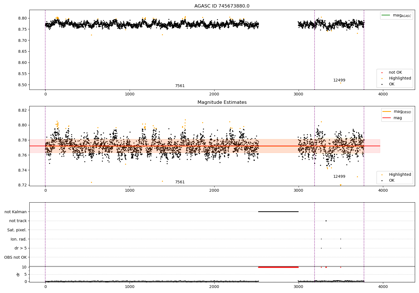Viewport: 419px width, 293px height.
Task: Click the 'not track' data point in bottom plot
Action: [x=326, y=221]
